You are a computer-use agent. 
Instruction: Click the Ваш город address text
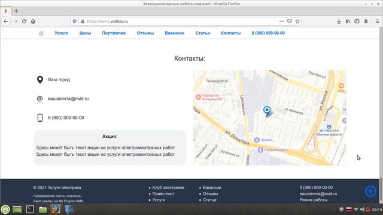[x=59, y=79]
